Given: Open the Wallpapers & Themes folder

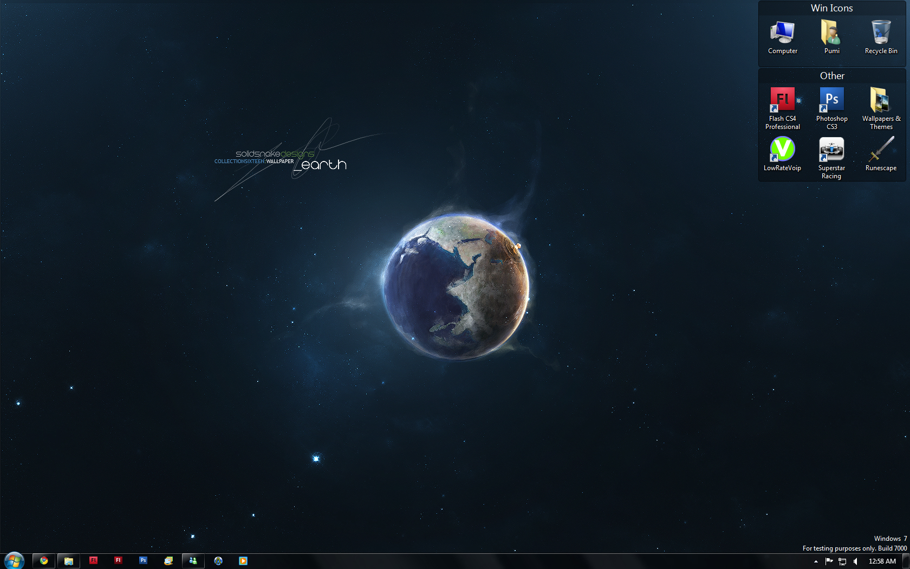Looking at the screenshot, I should pyautogui.click(x=881, y=108).
